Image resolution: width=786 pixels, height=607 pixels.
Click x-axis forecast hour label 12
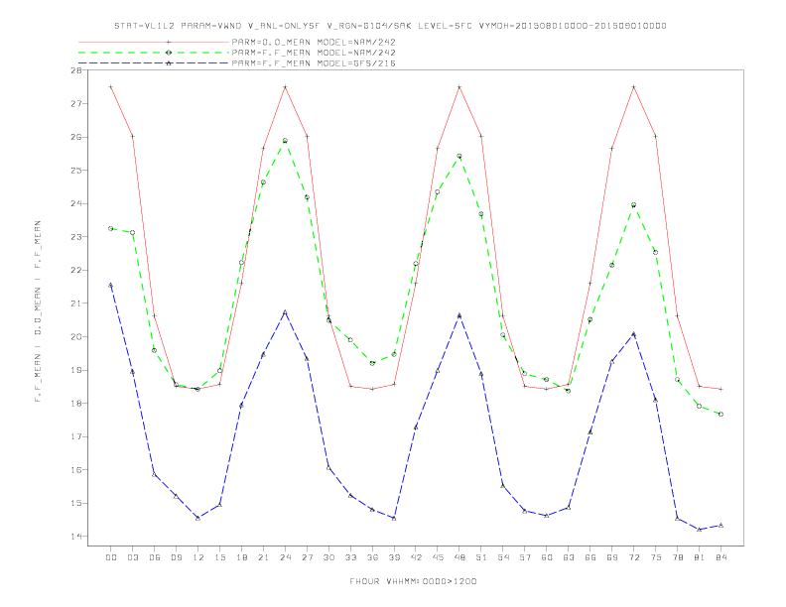pos(198,557)
